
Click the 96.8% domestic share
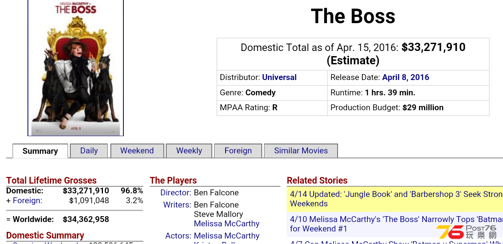pos(132,191)
